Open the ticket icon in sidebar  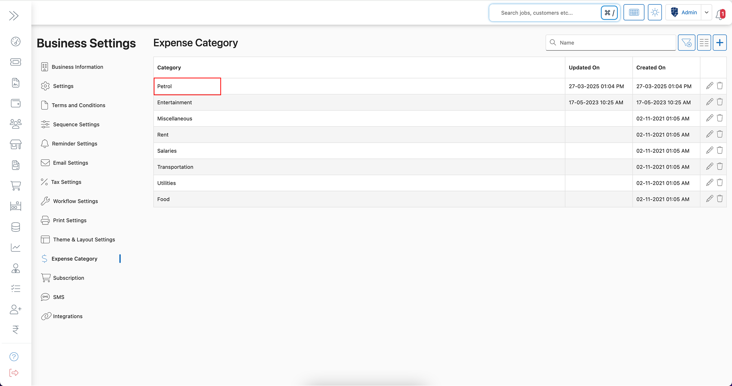point(16,62)
